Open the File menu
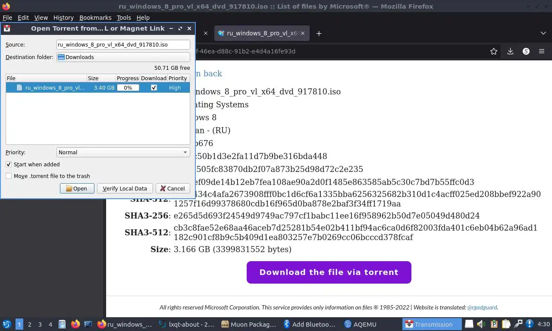Image resolution: width=552 pixels, height=331 pixels. pyautogui.click(x=7, y=18)
